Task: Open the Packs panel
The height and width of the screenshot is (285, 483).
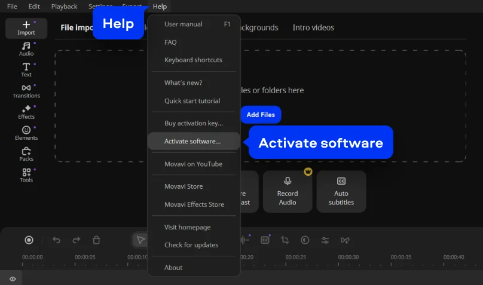Action: pos(26,154)
